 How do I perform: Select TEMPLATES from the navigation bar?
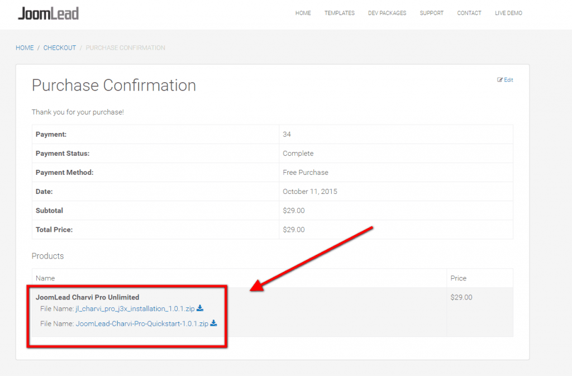pyautogui.click(x=339, y=13)
